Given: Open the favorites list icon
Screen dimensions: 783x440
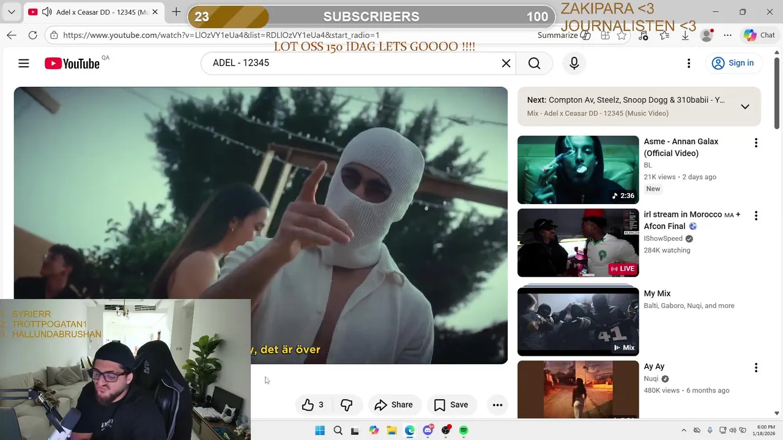Looking at the screenshot, I should (664, 35).
